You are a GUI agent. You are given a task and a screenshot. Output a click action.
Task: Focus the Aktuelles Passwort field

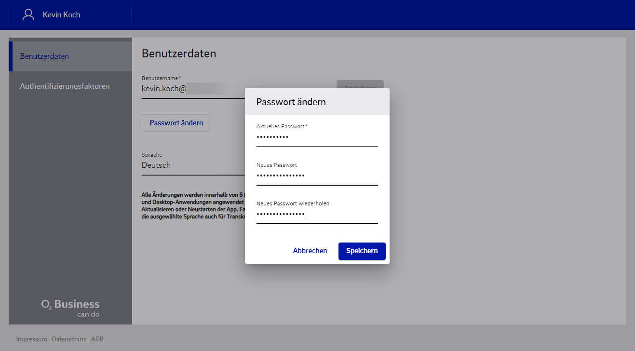click(x=317, y=137)
